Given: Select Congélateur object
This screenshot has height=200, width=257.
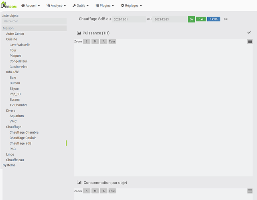Looking at the screenshot, I should [x=18, y=61].
